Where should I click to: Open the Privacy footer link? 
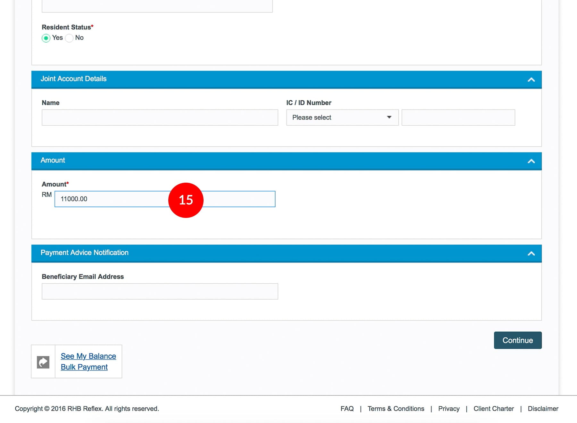point(448,409)
